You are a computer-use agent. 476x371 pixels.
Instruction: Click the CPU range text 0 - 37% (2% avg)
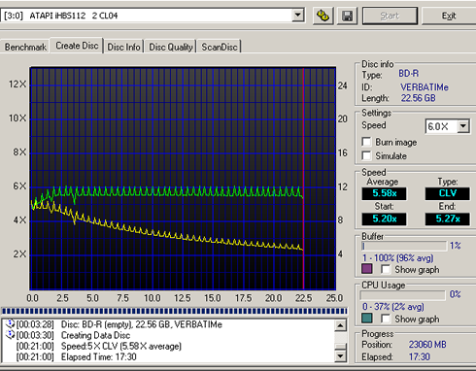(x=393, y=307)
